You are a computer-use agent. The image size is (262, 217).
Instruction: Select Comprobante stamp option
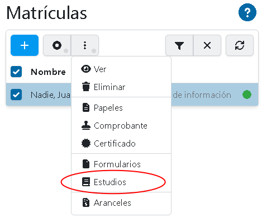(121, 126)
